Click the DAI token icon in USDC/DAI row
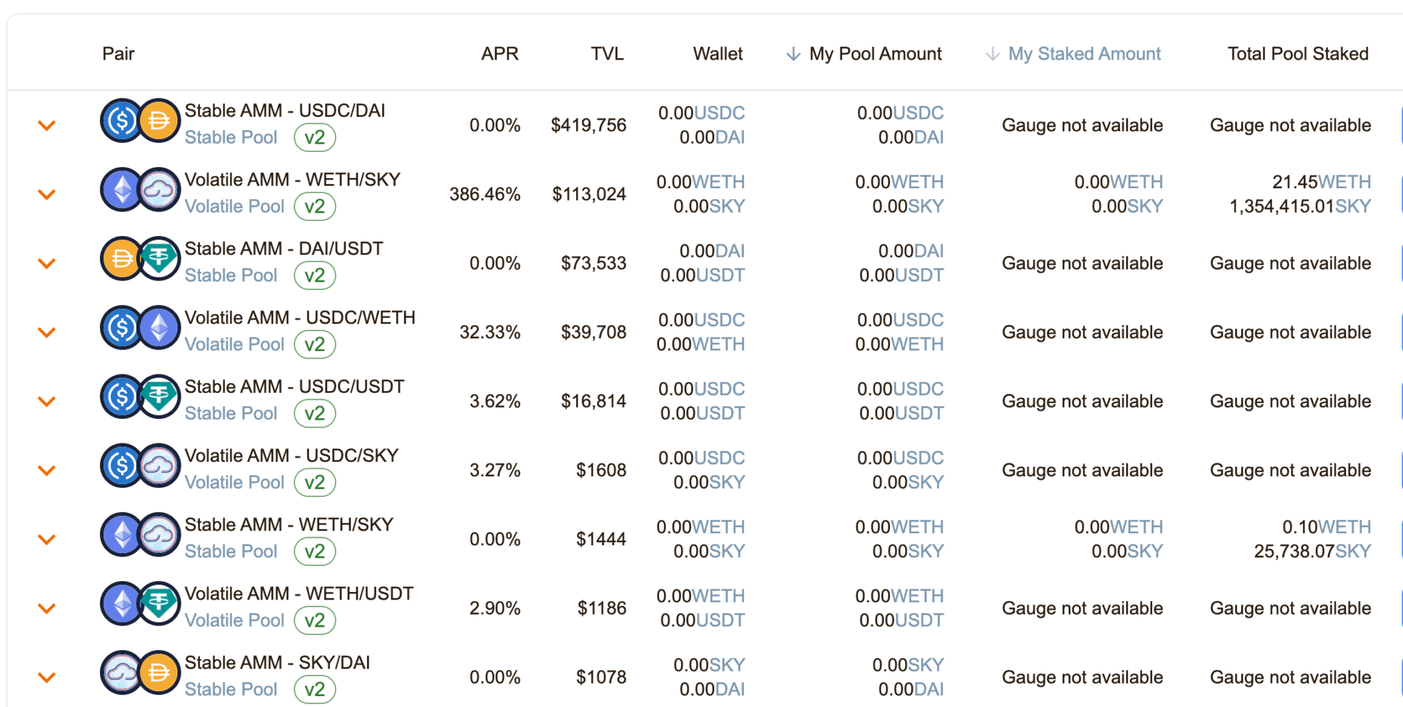The image size is (1403, 707). click(159, 121)
